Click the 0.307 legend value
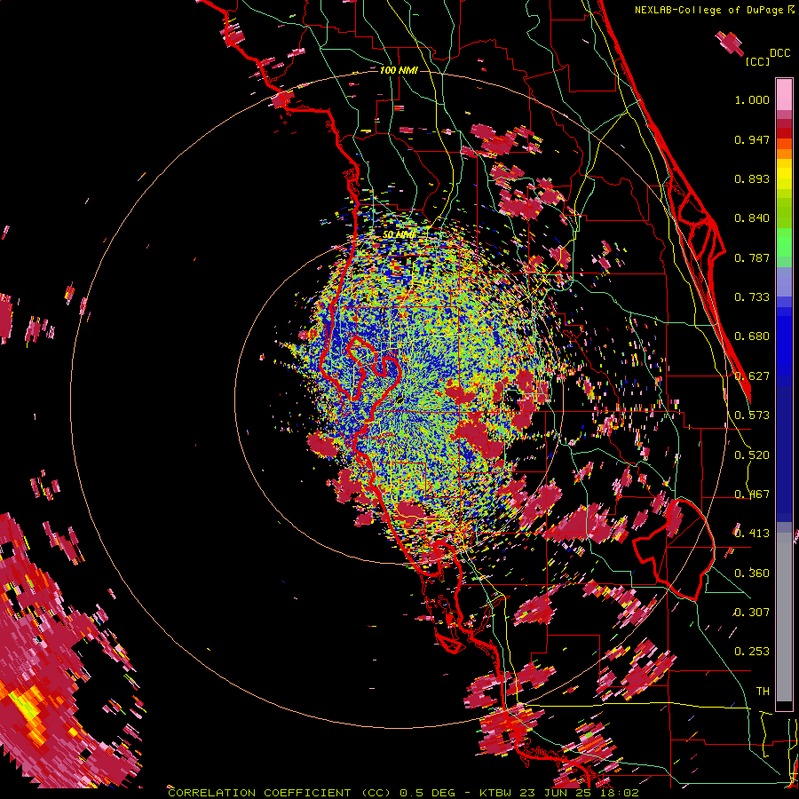Viewport: 799px width, 799px height. pos(752,613)
